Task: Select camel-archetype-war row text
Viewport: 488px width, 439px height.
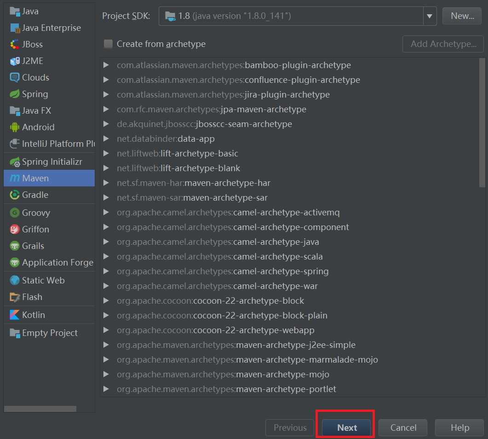Action: 217,286
